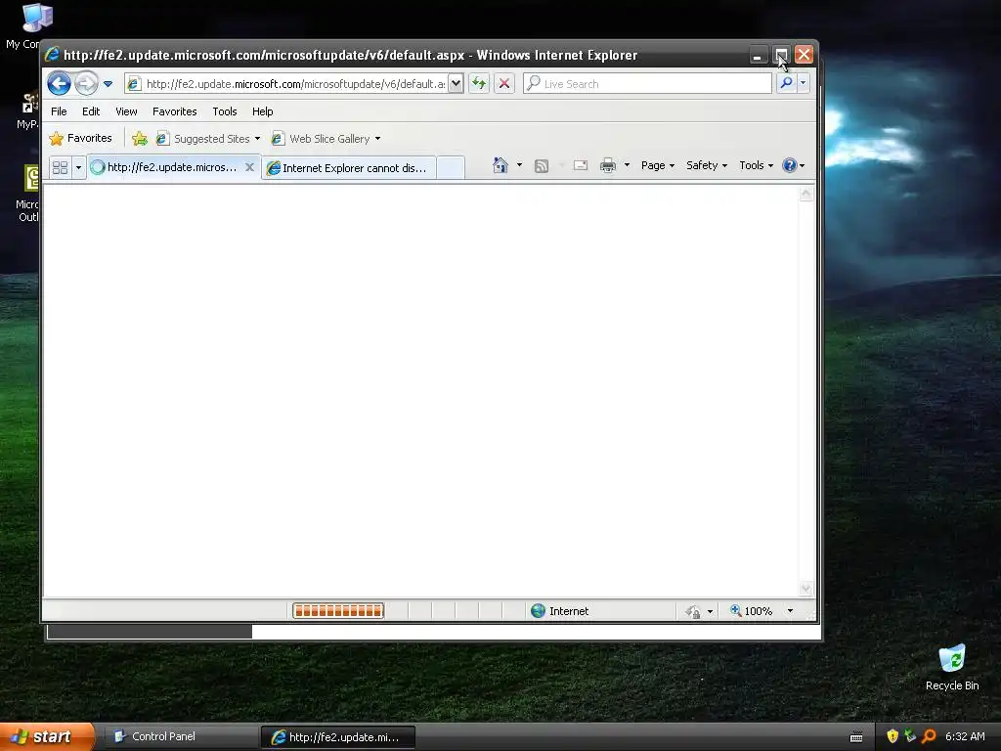The height and width of the screenshot is (751, 1001).
Task: Expand the address bar history dropdown
Action: (456, 84)
